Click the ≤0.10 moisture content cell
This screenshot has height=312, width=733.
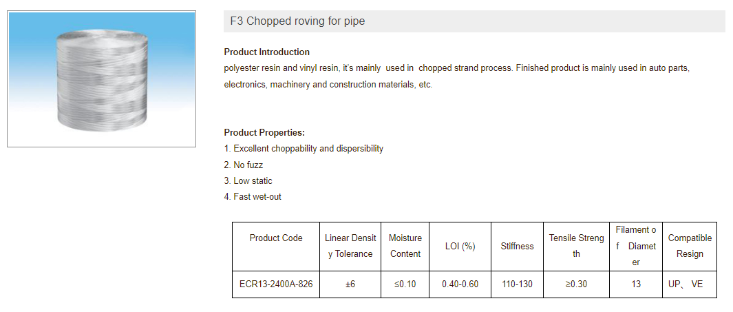405,284
